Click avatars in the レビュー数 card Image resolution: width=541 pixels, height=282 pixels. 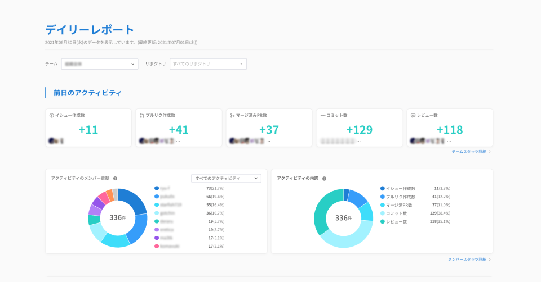click(428, 140)
